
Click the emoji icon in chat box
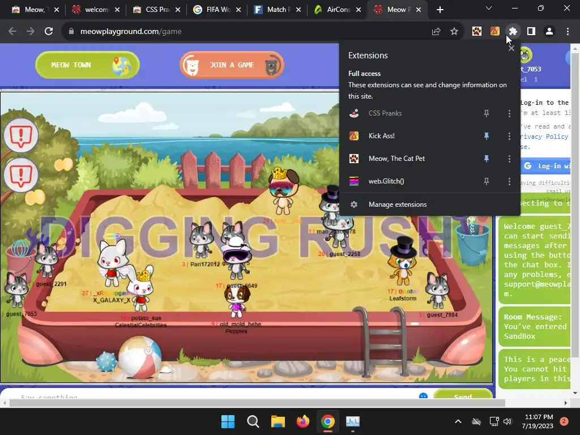tap(424, 396)
